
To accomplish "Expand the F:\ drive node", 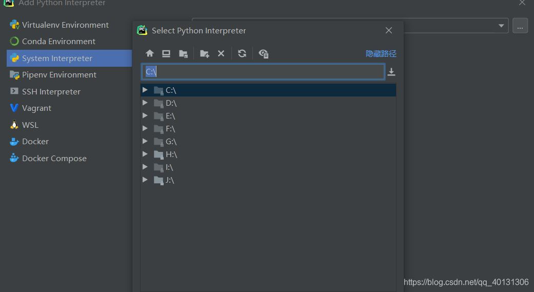I will pyautogui.click(x=145, y=128).
